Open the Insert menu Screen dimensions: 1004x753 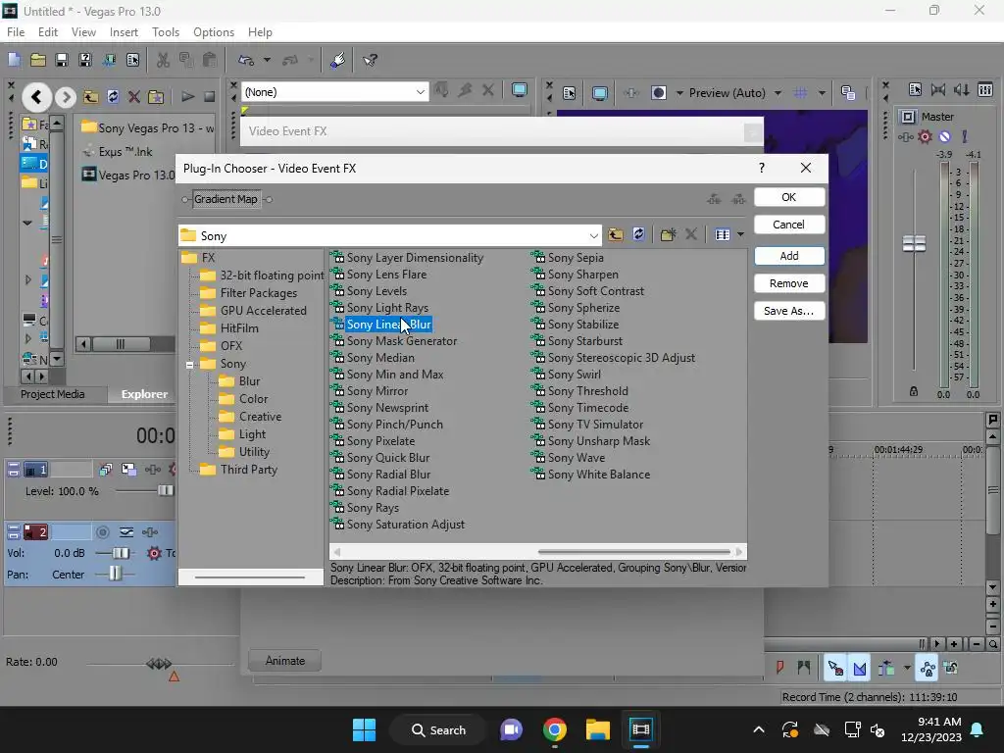pyautogui.click(x=124, y=32)
